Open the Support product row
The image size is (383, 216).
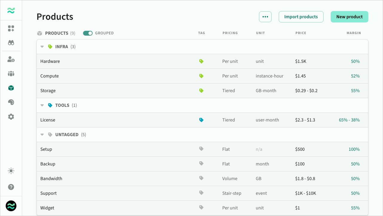pos(202,193)
